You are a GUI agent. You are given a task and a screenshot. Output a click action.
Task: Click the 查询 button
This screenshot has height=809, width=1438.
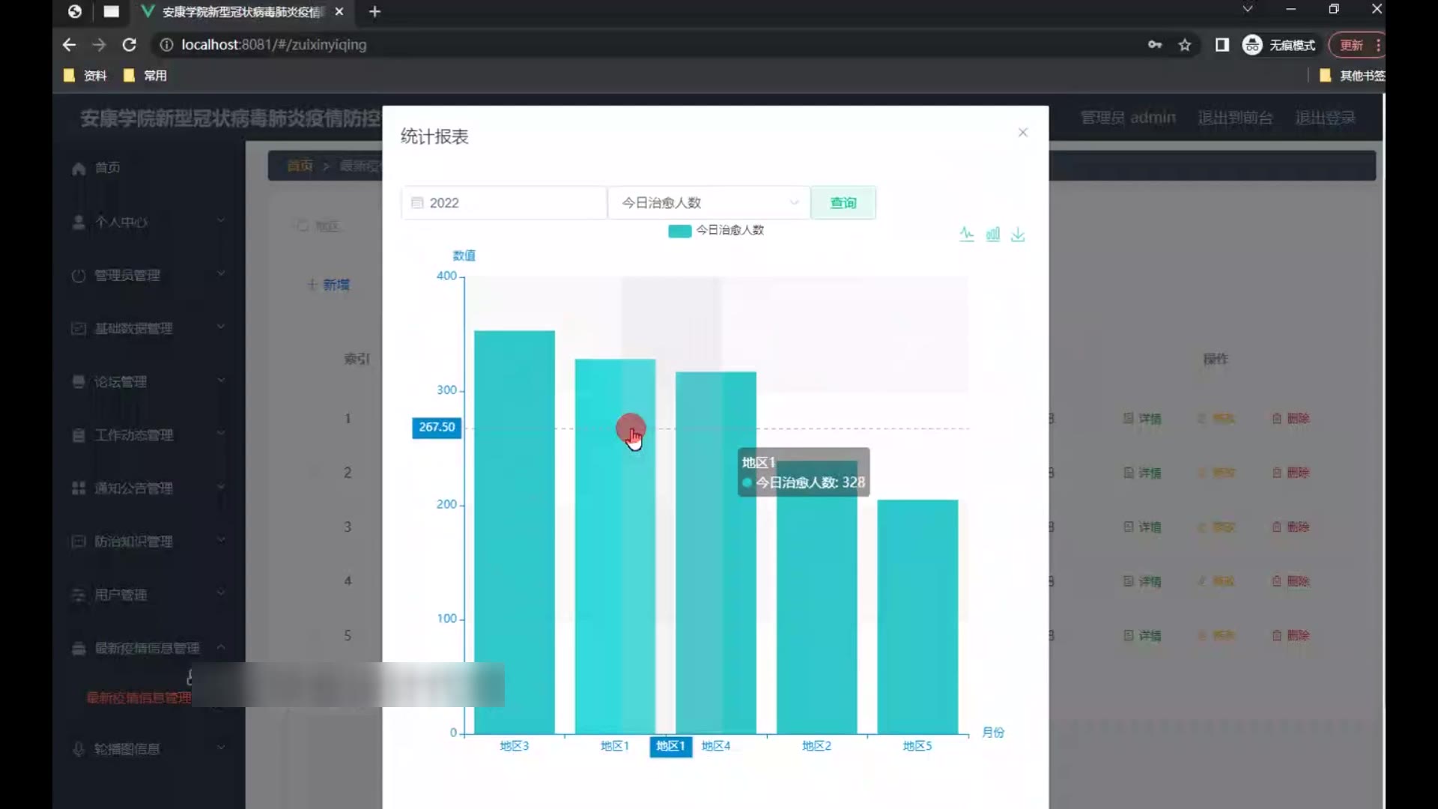[x=843, y=203]
